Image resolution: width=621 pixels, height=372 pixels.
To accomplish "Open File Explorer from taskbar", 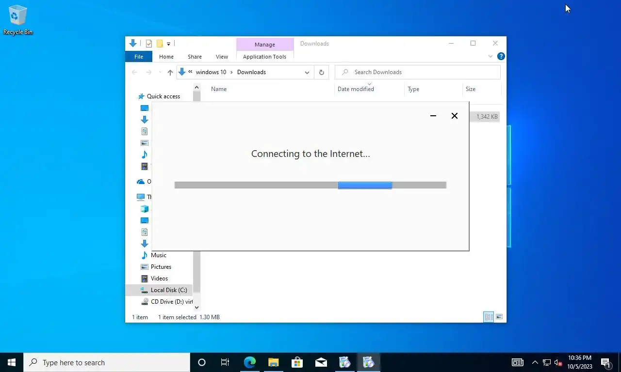I will (274, 362).
